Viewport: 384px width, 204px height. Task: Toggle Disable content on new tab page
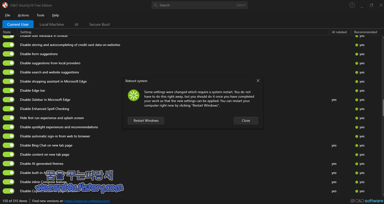point(8,154)
